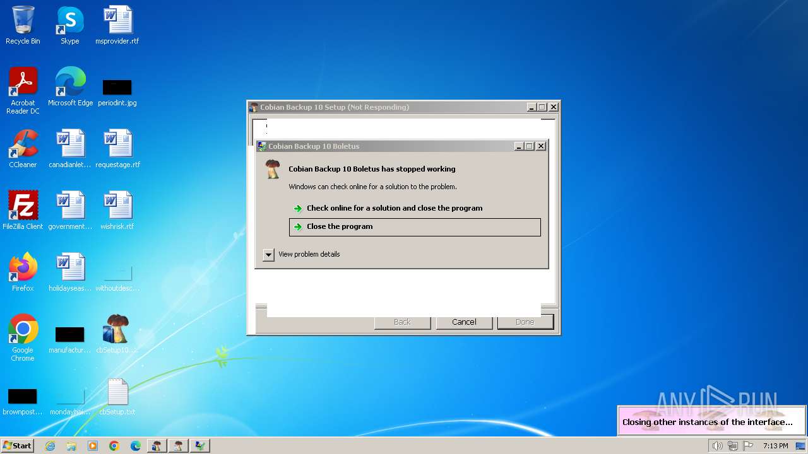Select the withoutdesc... file icon
This screenshot has width=808, height=454.
point(117,277)
